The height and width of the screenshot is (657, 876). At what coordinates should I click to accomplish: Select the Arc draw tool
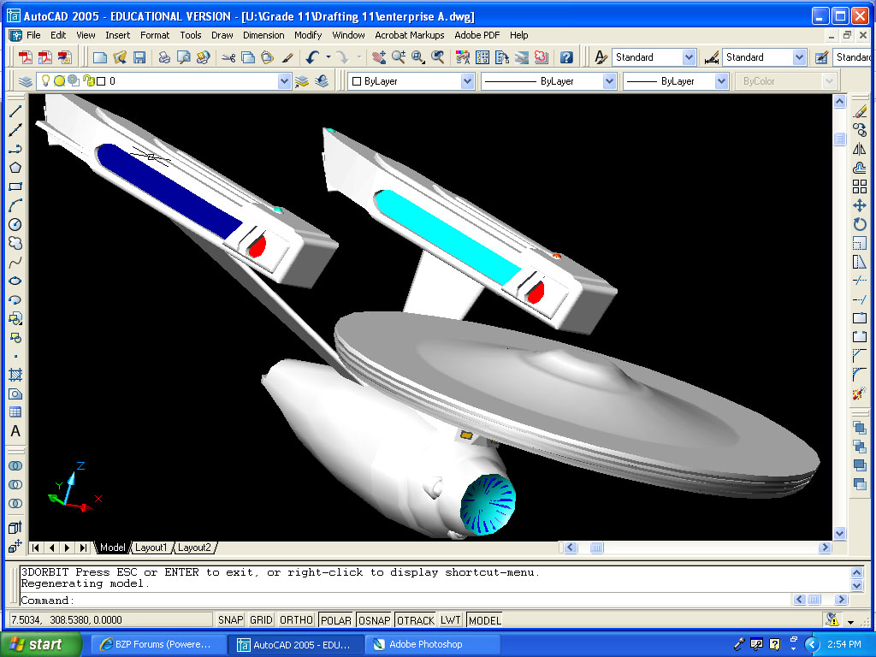[15, 205]
